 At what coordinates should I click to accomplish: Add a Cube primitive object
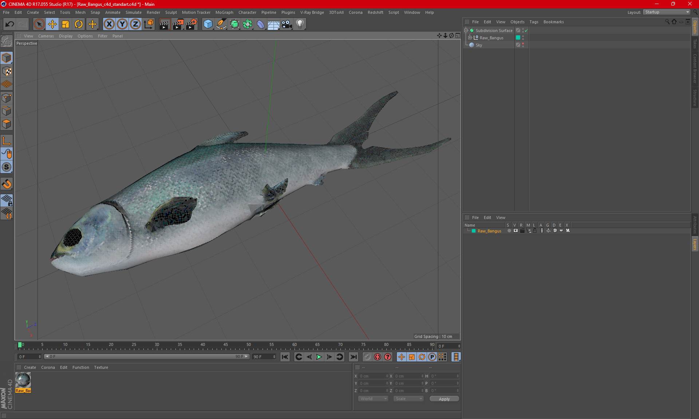click(208, 24)
